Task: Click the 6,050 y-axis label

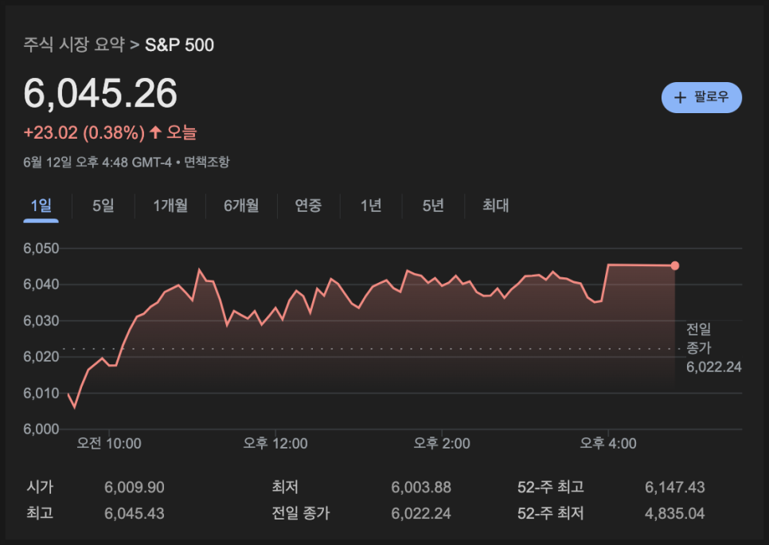Action: coord(41,249)
